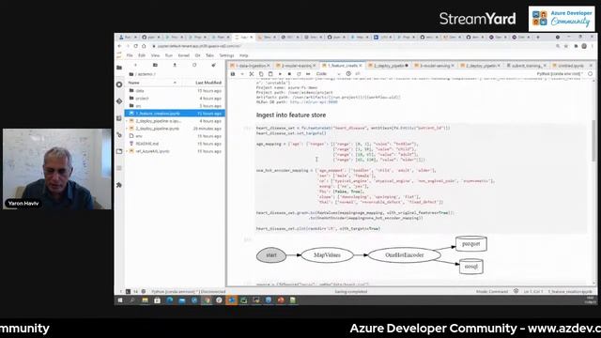Open the Property Inspector sidebar icon

coord(119,135)
